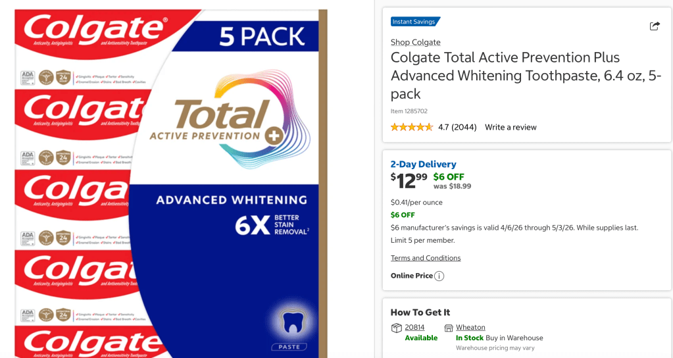Click the Instant Savings badge
This screenshot has height=358, width=673.
tap(414, 22)
